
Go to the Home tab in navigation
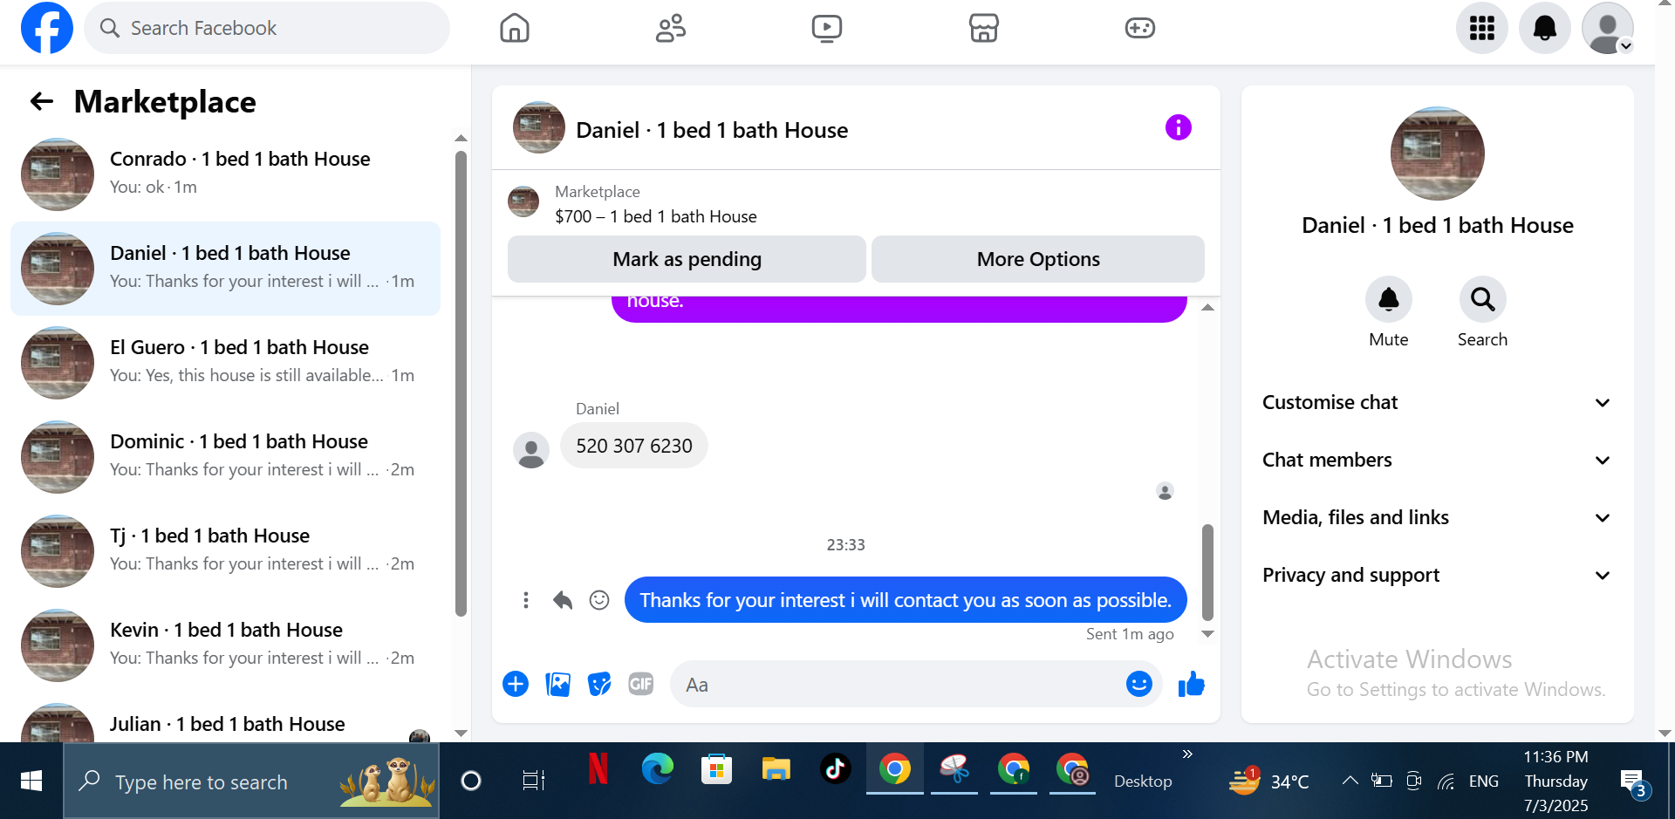(x=514, y=28)
